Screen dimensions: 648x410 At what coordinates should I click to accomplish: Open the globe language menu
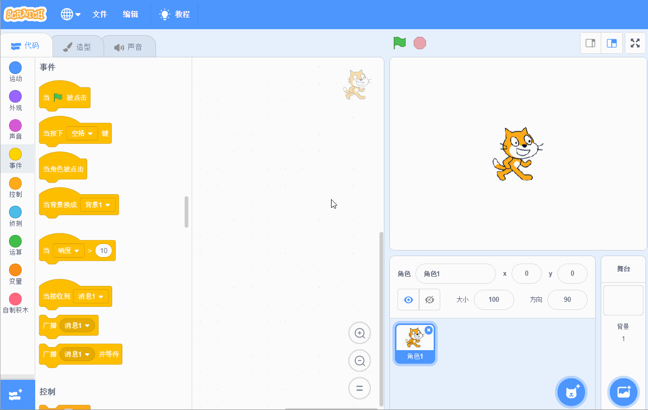(x=70, y=14)
